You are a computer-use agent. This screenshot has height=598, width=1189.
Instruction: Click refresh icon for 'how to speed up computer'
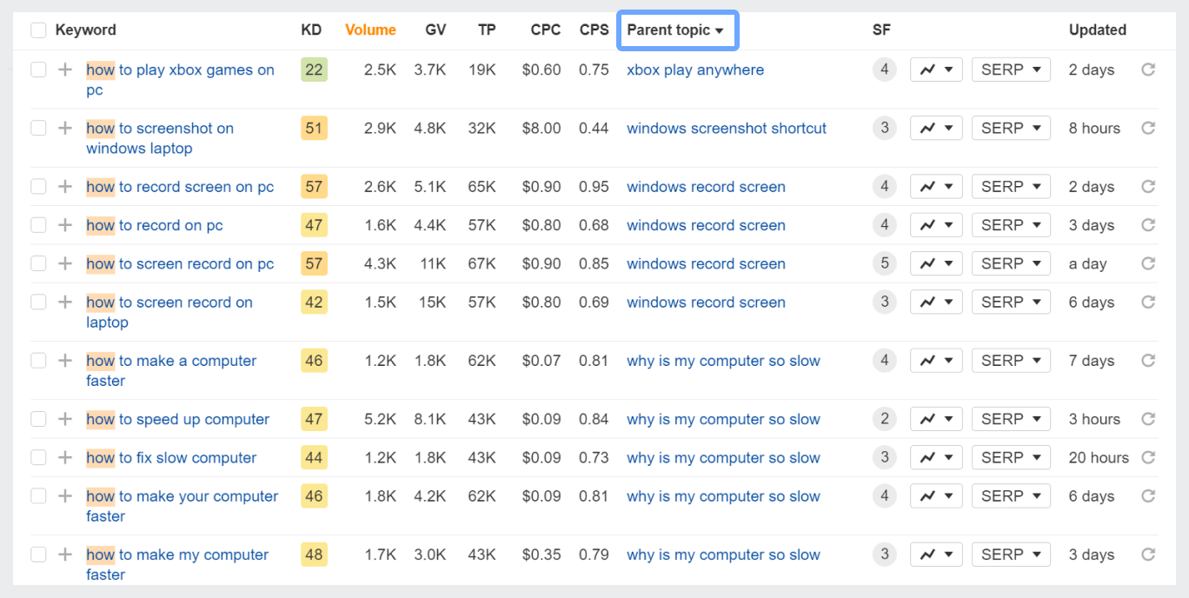point(1148,419)
